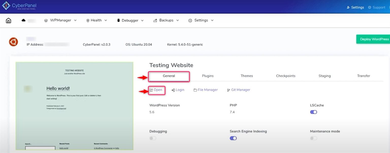Click the WordPress Version label
This screenshot has width=390, height=153.
(x=165, y=105)
